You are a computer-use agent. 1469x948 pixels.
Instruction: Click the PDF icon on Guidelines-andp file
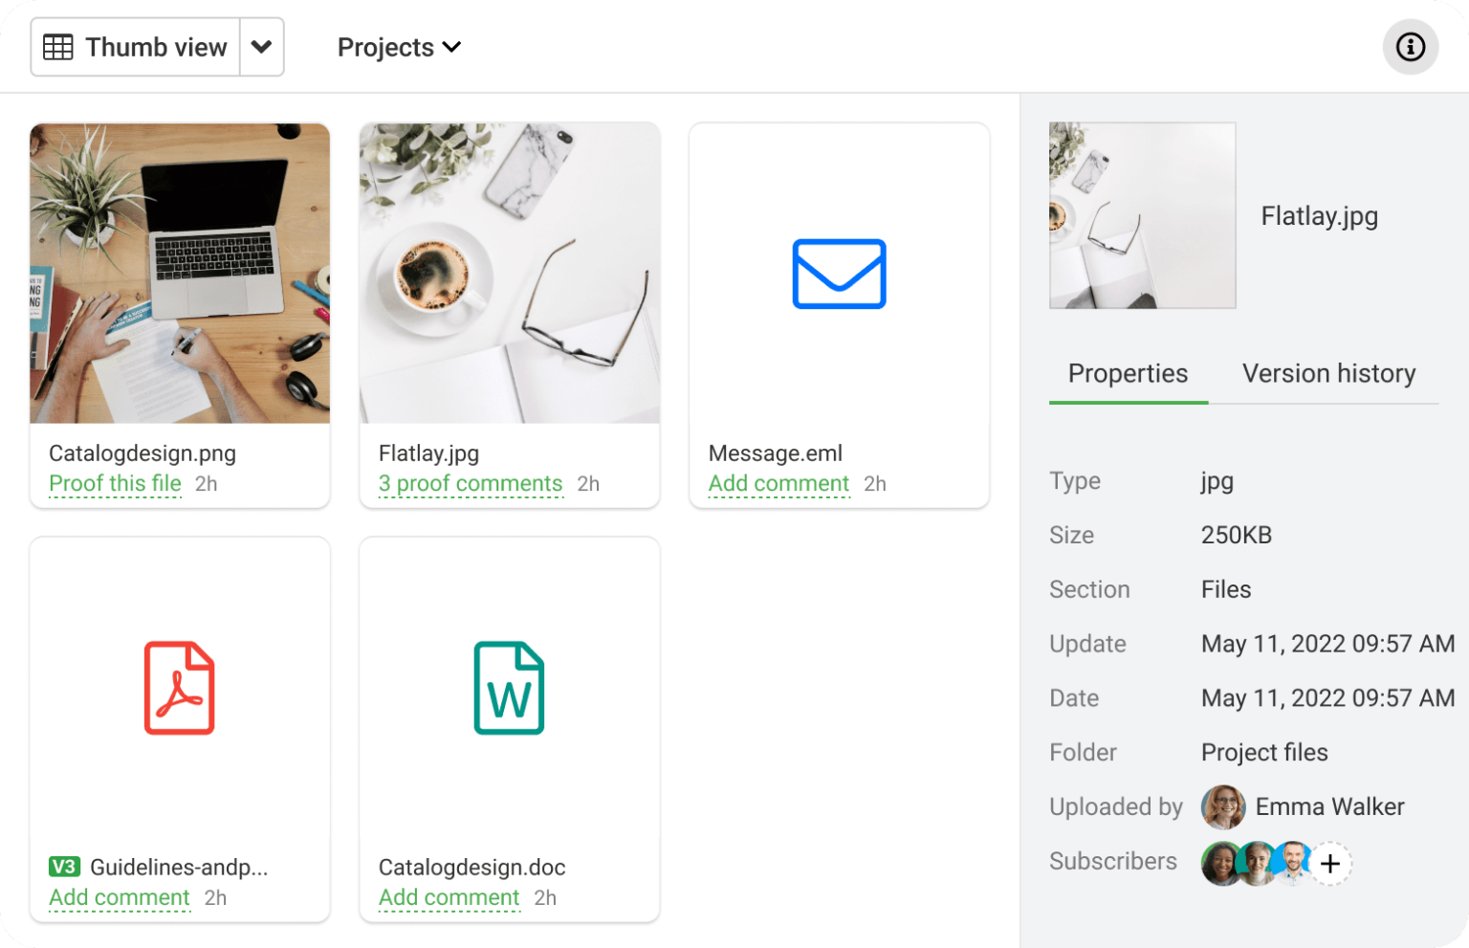179,688
